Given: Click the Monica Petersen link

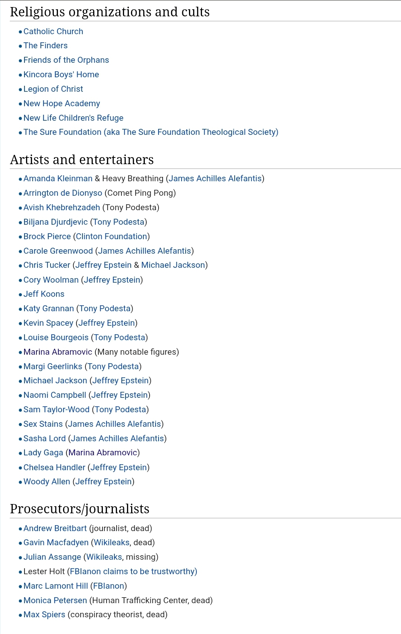Looking at the screenshot, I should pyautogui.click(x=55, y=601).
